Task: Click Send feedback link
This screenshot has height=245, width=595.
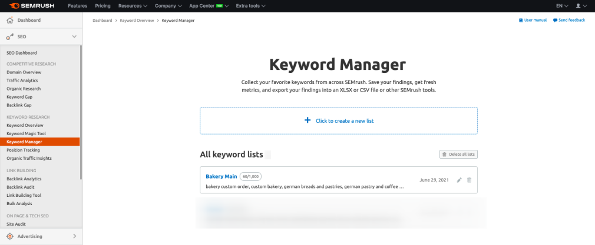Action: [x=569, y=20]
